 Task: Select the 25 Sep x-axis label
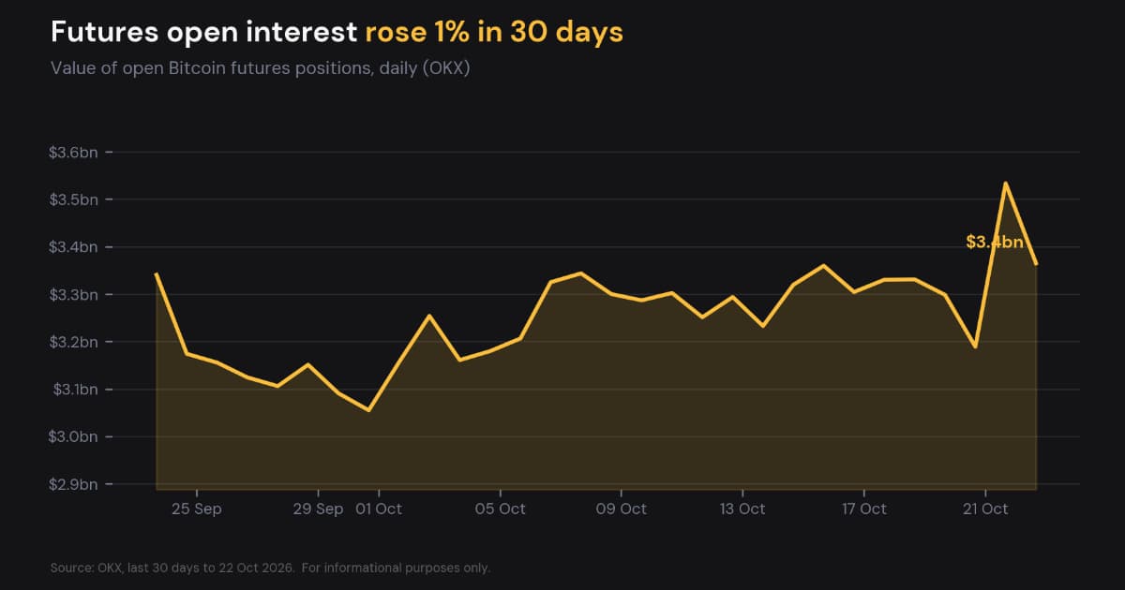click(x=197, y=509)
